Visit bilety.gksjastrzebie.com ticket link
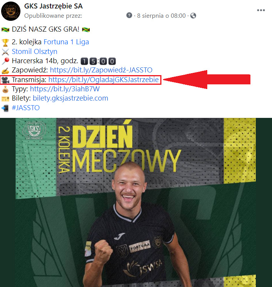272x287 pixels. pyautogui.click(x=71, y=98)
